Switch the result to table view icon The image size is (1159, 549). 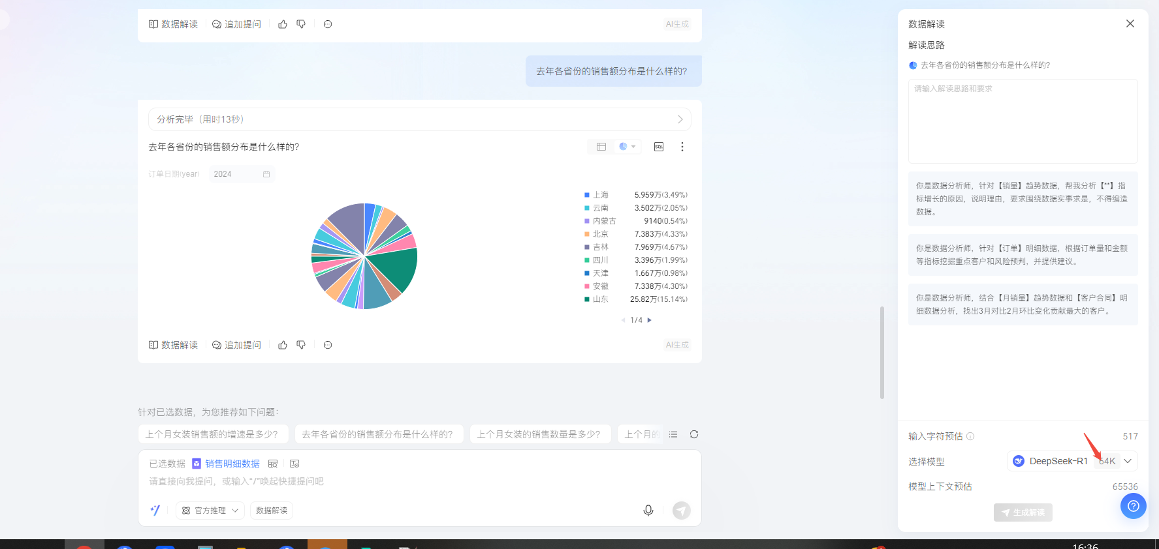click(x=601, y=147)
